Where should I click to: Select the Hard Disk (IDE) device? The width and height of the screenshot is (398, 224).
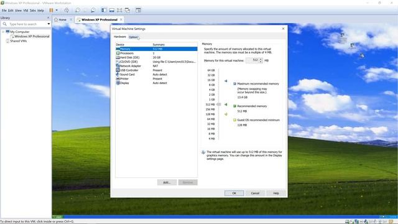[x=156, y=57]
